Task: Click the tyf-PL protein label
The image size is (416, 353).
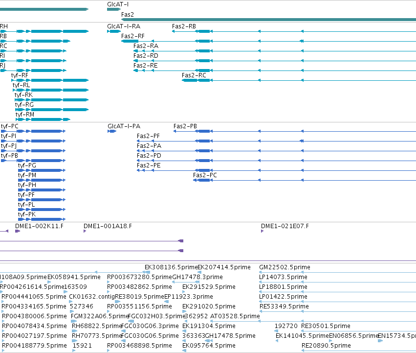Action: pyautogui.click(x=26, y=205)
